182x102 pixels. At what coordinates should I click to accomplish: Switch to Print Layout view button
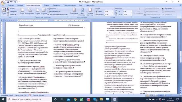point(147,95)
